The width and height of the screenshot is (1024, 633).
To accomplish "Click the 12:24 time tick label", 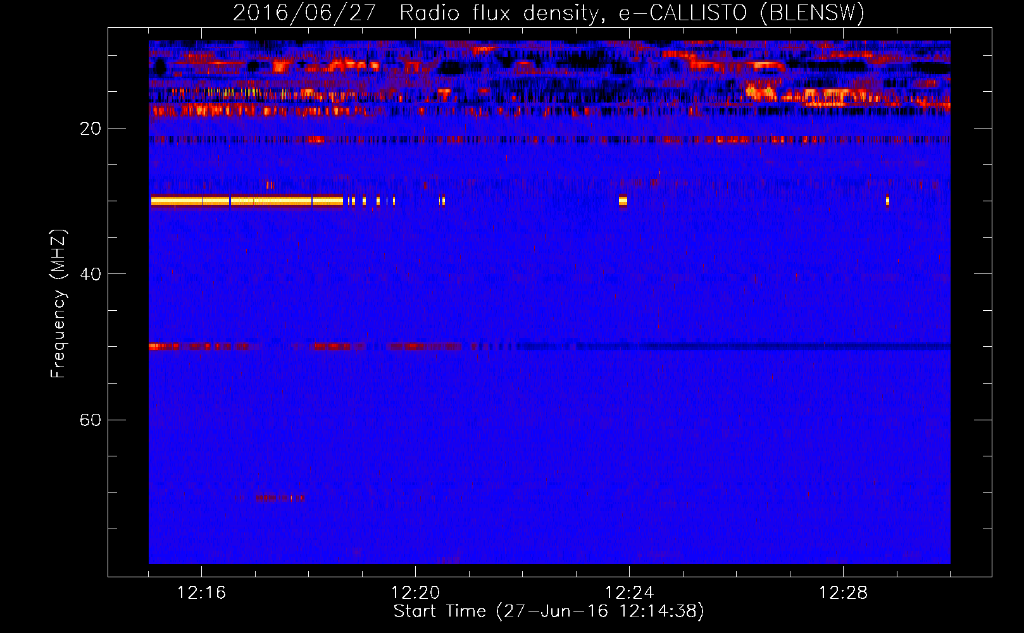I will pyautogui.click(x=629, y=592).
